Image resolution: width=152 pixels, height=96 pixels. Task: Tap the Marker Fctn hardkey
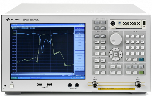coord(113,72)
